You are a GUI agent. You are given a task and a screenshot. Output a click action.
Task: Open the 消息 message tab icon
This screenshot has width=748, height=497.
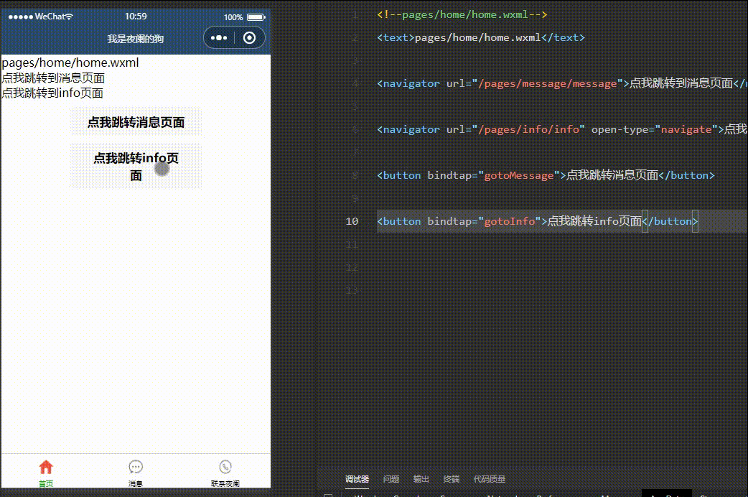click(x=136, y=466)
